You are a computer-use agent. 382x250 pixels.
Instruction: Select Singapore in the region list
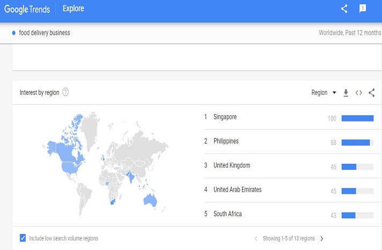pyautogui.click(x=225, y=117)
